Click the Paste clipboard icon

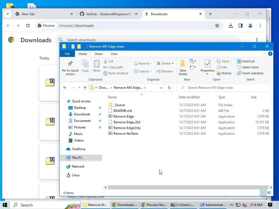pos(97,66)
